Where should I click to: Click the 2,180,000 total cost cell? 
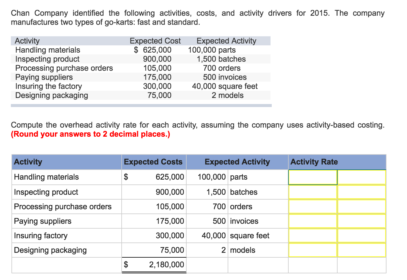[x=154, y=265]
